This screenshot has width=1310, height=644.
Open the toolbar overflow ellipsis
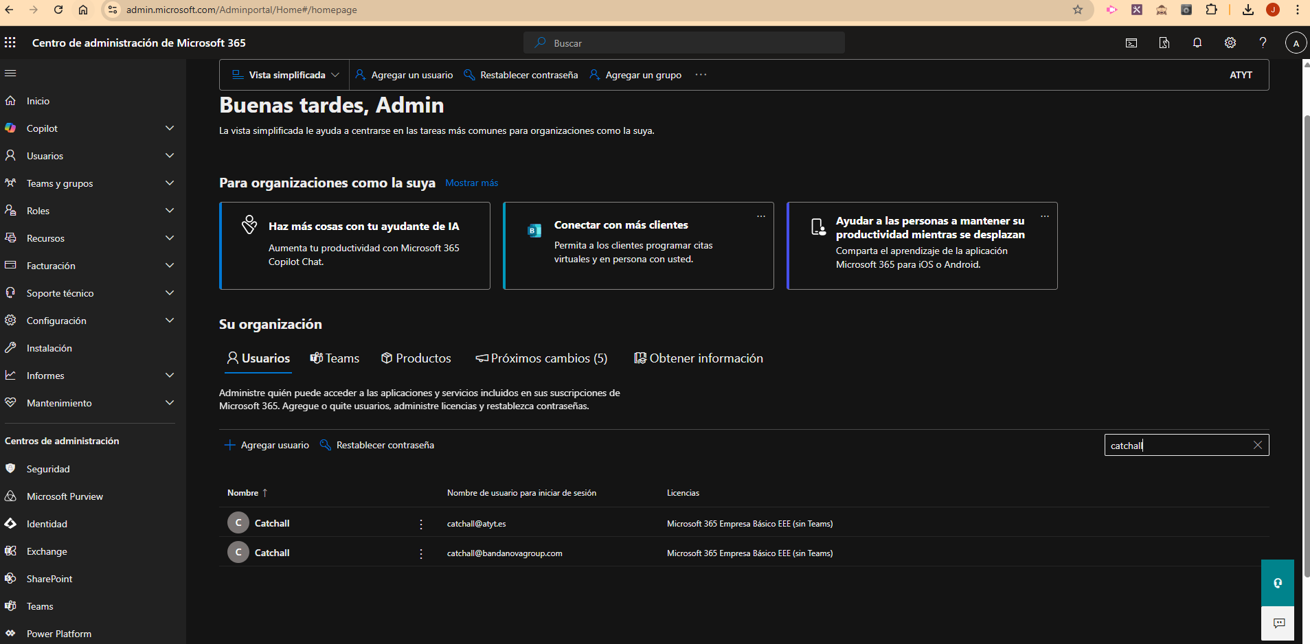pyautogui.click(x=701, y=75)
